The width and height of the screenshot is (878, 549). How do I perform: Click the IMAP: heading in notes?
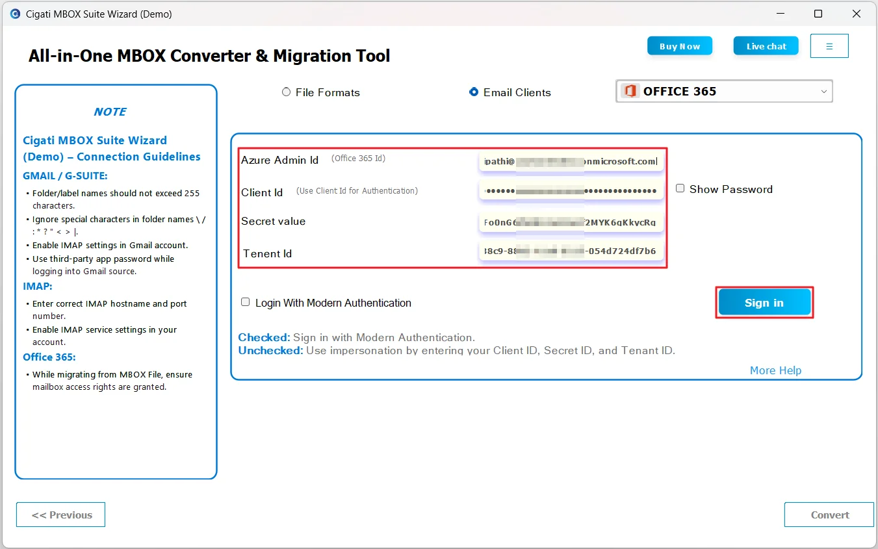pos(38,286)
